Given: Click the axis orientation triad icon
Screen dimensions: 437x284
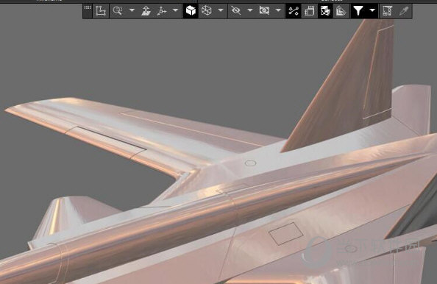Looking at the screenshot, I should pos(162,11).
